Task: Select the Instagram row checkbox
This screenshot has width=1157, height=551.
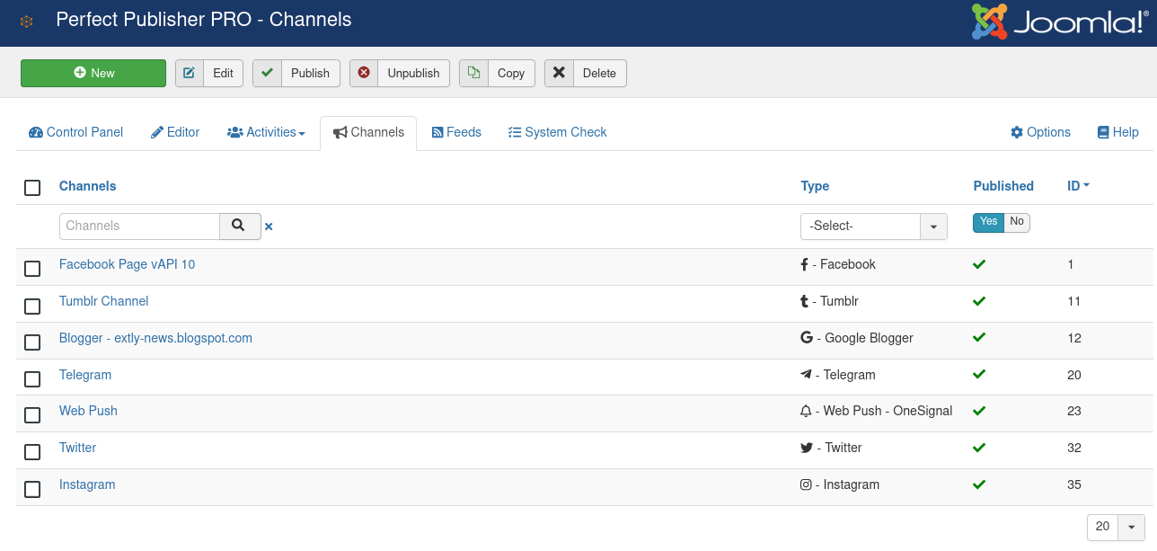Action: (x=32, y=489)
